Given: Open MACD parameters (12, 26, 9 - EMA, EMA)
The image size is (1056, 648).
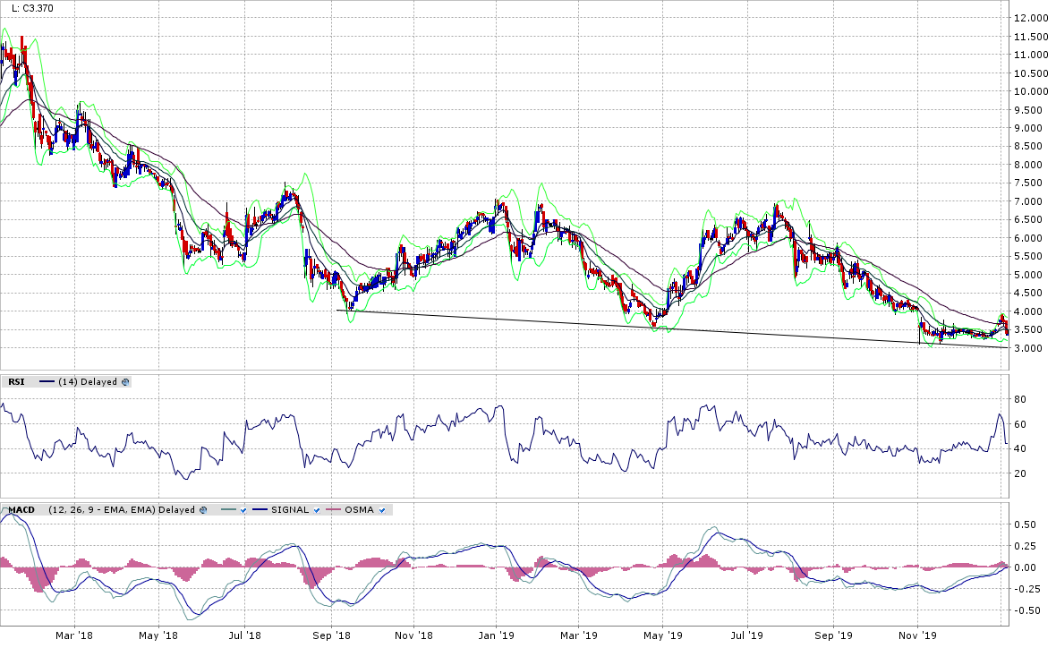Looking at the screenshot, I should pyautogui.click(x=100, y=510).
